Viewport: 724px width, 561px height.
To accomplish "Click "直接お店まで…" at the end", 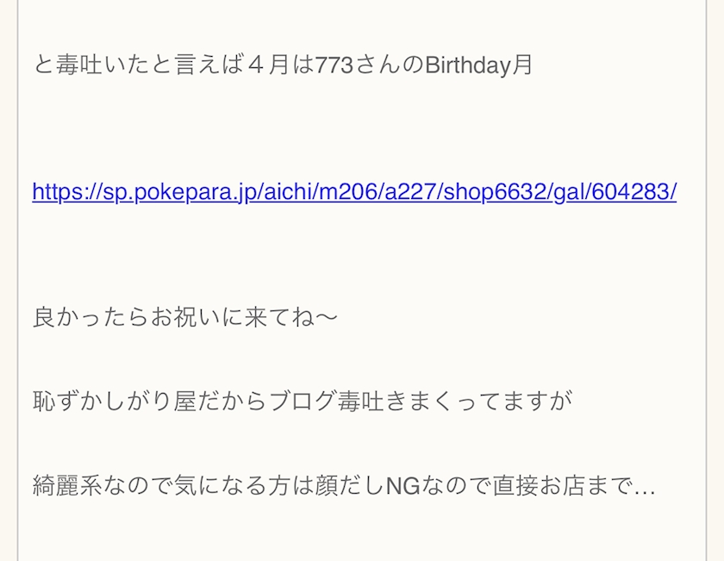I will click(x=574, y=486).
